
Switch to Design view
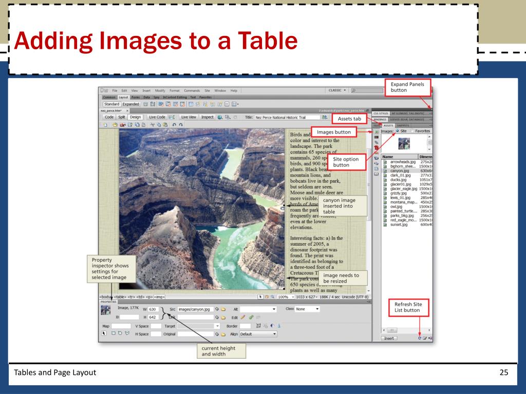click(135, 117)
